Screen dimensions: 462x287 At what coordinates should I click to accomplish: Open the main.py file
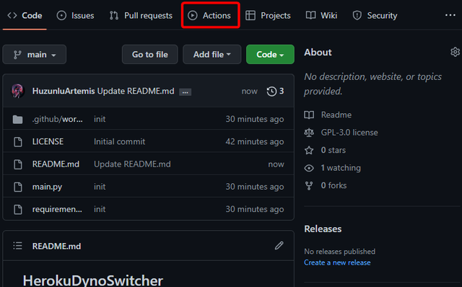click(x=47, y=187)
